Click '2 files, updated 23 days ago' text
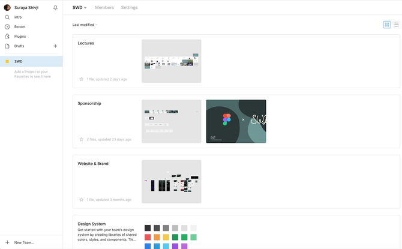The image size is (402, 249). click(109, 140)
